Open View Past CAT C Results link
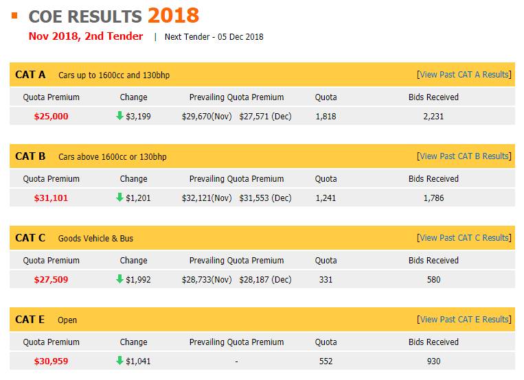This screenshot has height=380, width=524. click(x=464, y=238)
